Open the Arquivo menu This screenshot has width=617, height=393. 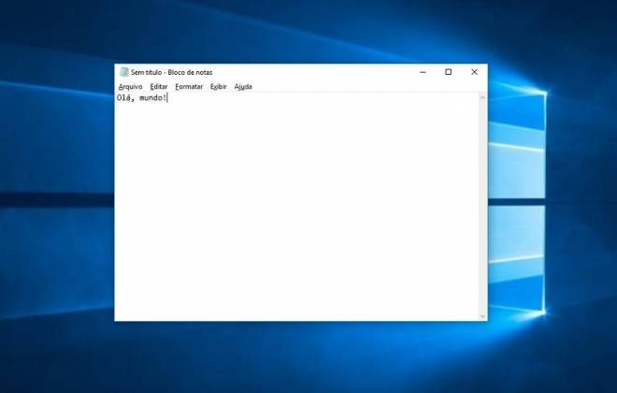pyautogui.click(x=130, y=87)
